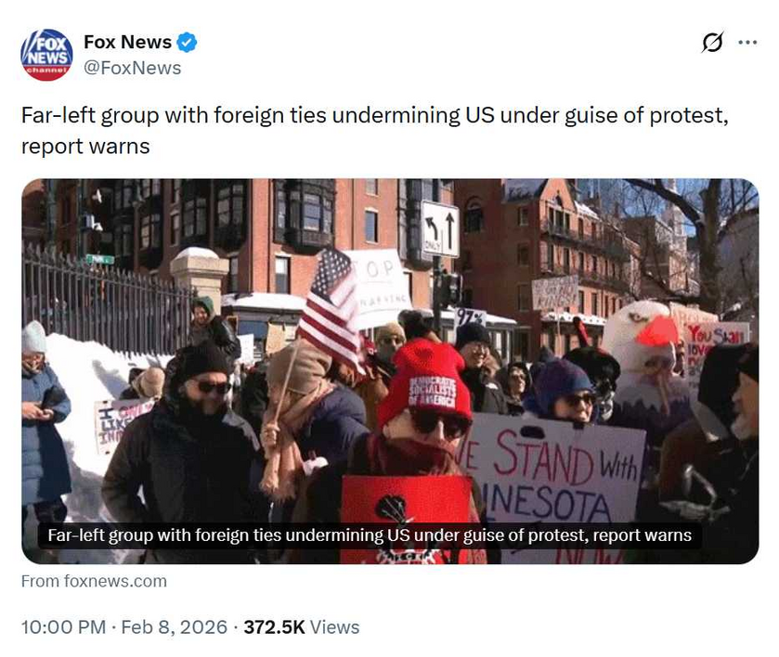Click the Feb 8, 2026 date

[x=174, y=627]
